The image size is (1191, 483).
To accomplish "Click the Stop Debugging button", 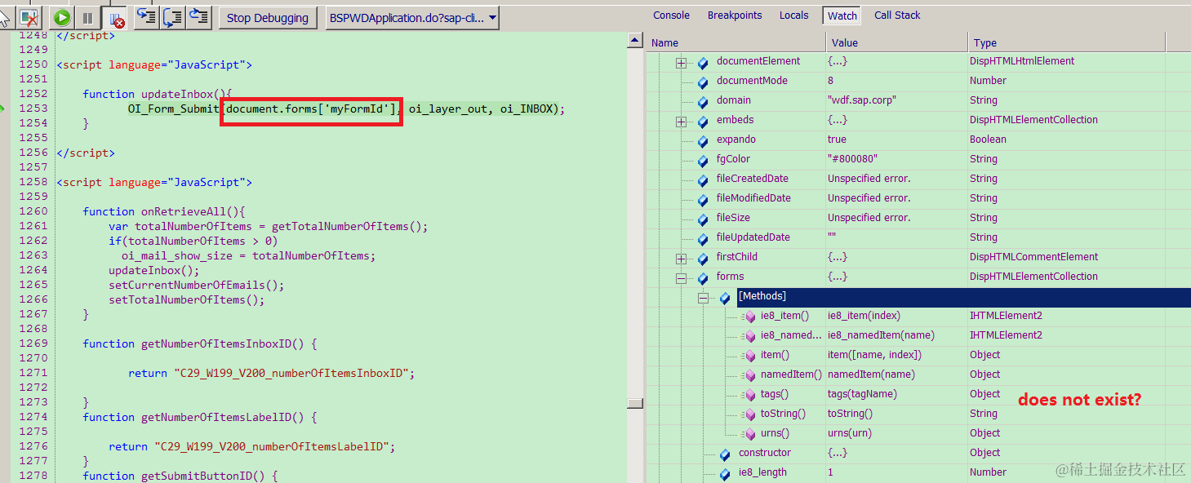I will point(268,18).
